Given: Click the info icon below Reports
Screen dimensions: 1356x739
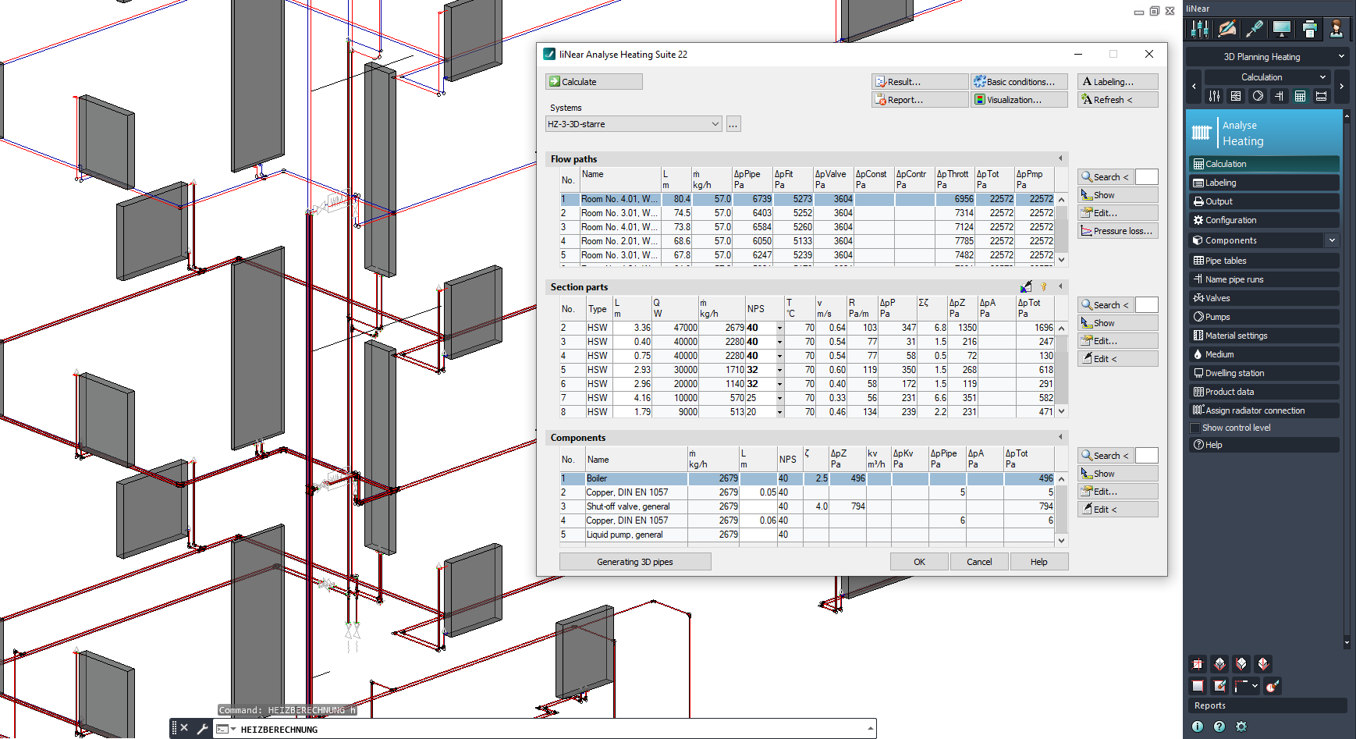Looking at the screenshot, I should pos(1198,727).
